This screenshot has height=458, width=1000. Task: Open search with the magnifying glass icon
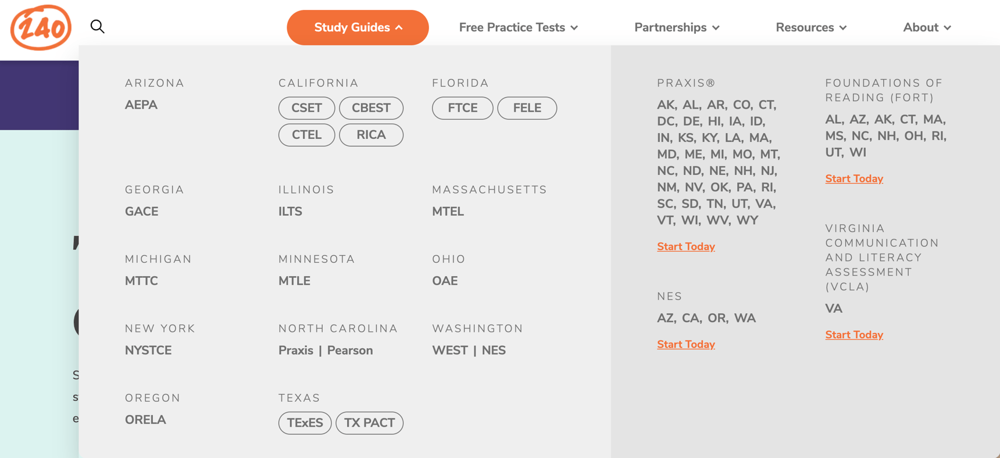(98, 27)
